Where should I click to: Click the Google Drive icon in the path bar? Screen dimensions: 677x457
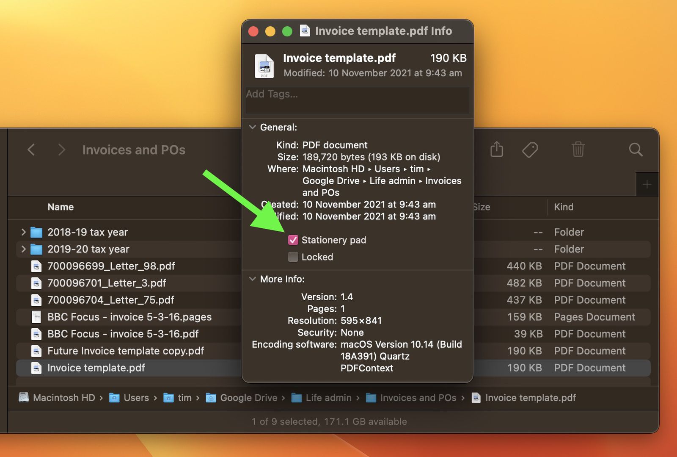point(211,398)
